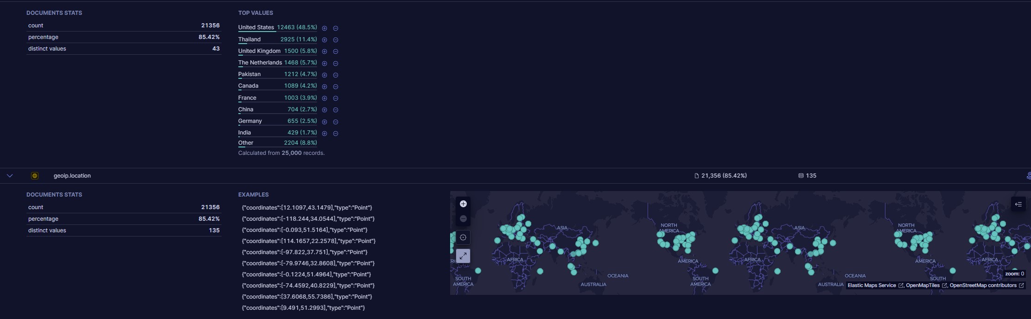The width and height of the screenshot is (1031, 319).
Task: Click coordinates [-118.244,34.0544] example
Action: coord(308,219)
